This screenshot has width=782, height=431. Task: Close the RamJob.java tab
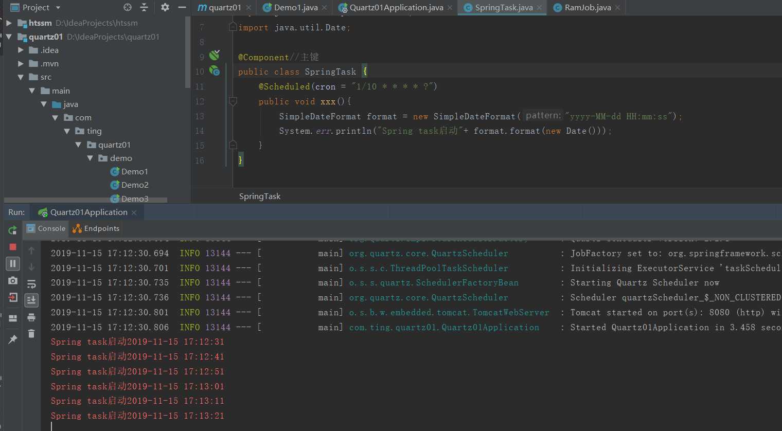click(617, 8)
